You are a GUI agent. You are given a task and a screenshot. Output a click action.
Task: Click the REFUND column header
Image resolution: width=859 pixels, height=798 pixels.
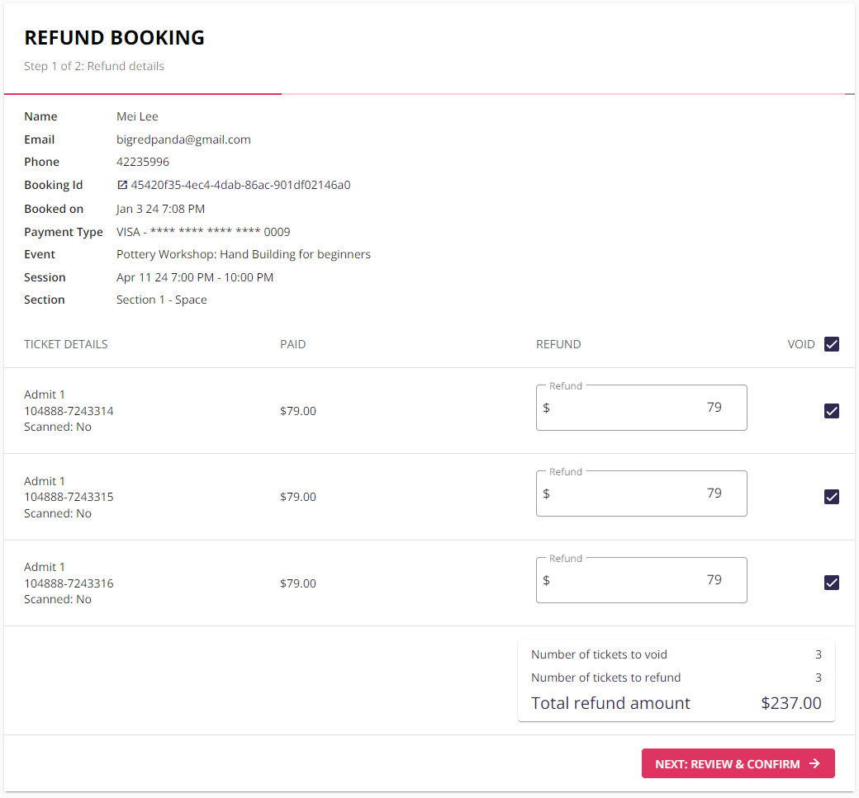(x=558, y=344)
